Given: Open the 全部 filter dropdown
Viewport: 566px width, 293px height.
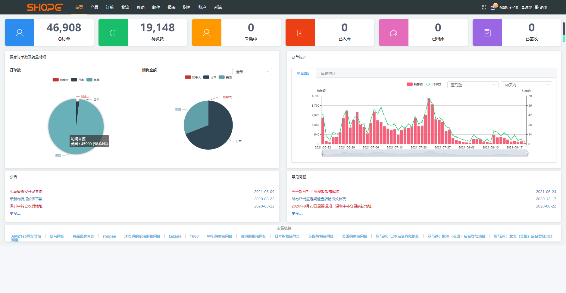Looking at the screenshot, I should 252,72.
